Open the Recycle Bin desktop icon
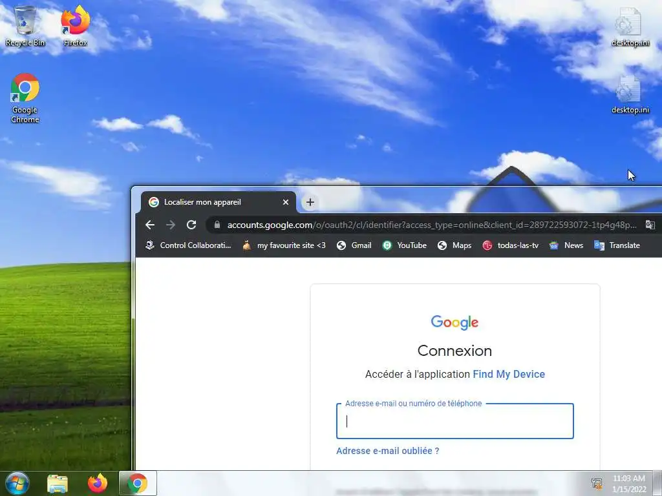The height and width of the screenshot is (496, 662). coord(25,26)
